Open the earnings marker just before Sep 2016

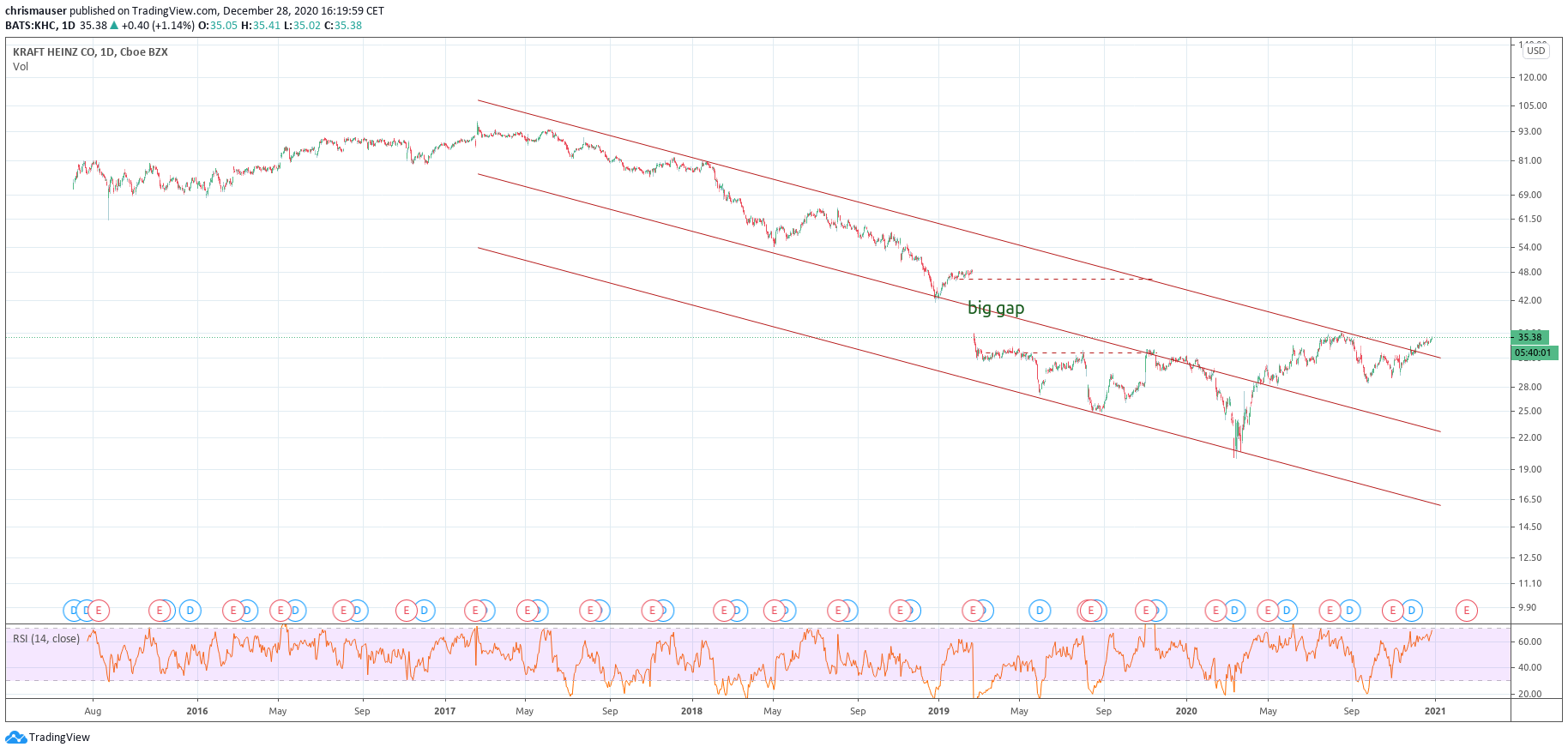(344, 611)
